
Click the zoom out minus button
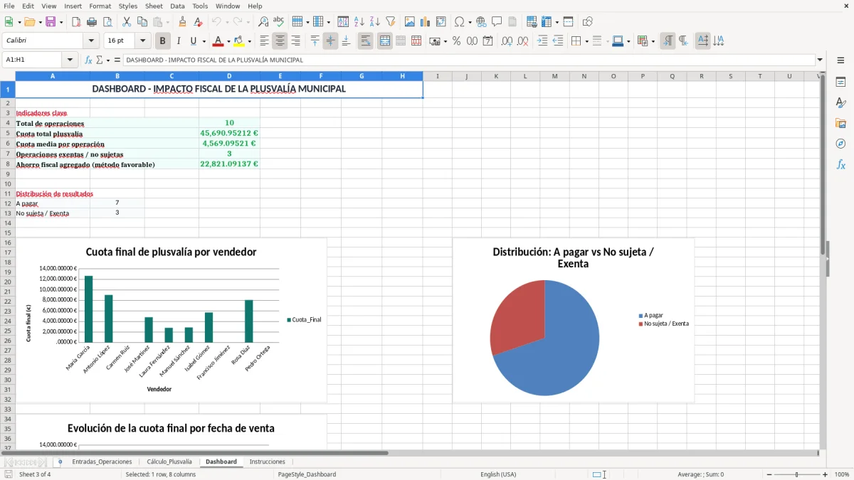[x=769, y=474]
